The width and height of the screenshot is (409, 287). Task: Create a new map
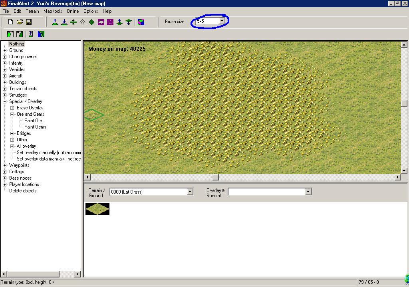[x=10, y=22]
